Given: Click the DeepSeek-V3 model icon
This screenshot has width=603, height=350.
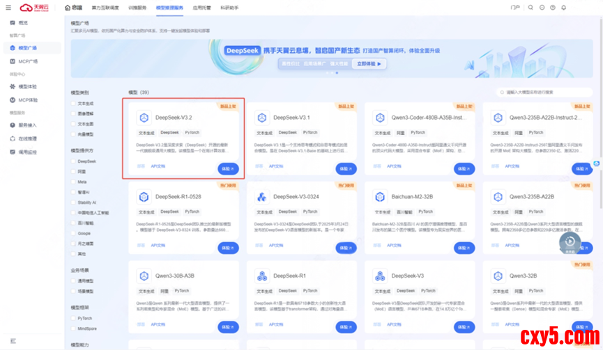Looking at the screenshot, I should pos(380,276).
